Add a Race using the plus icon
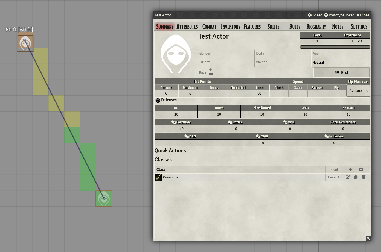 (211, 70)
